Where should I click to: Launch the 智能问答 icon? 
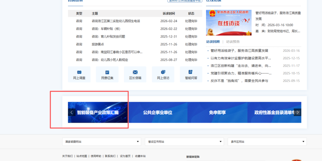tap(191, 74)
